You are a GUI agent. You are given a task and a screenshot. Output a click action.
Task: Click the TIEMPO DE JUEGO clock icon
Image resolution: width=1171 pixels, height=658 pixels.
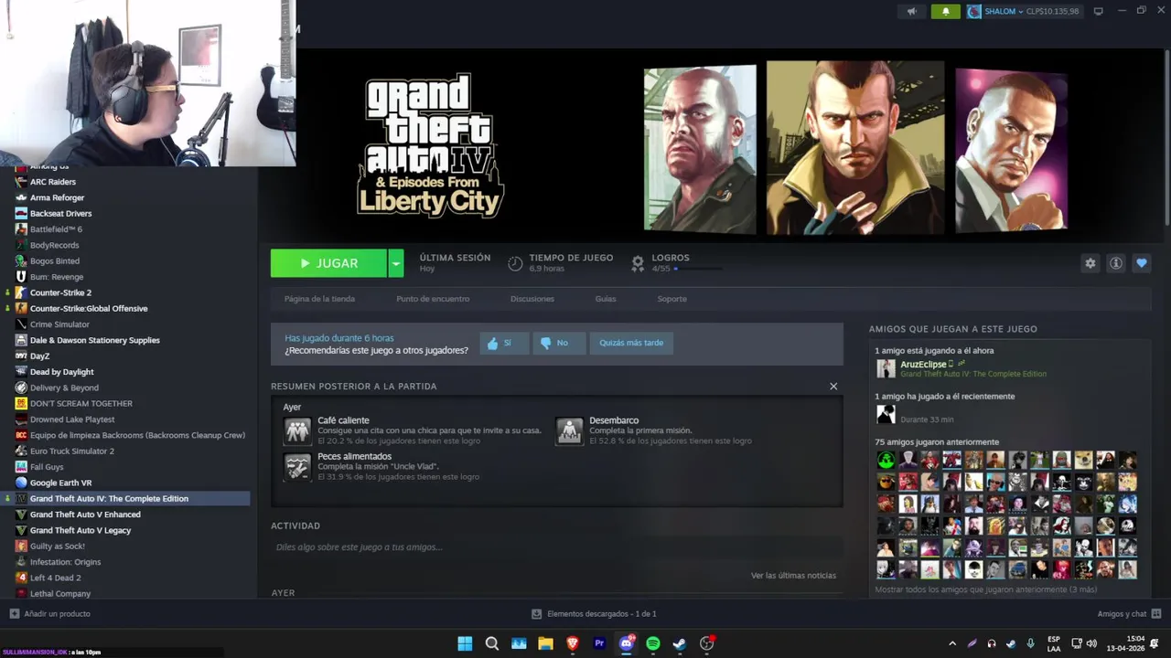pyautogui.click(x=515, y=263)
